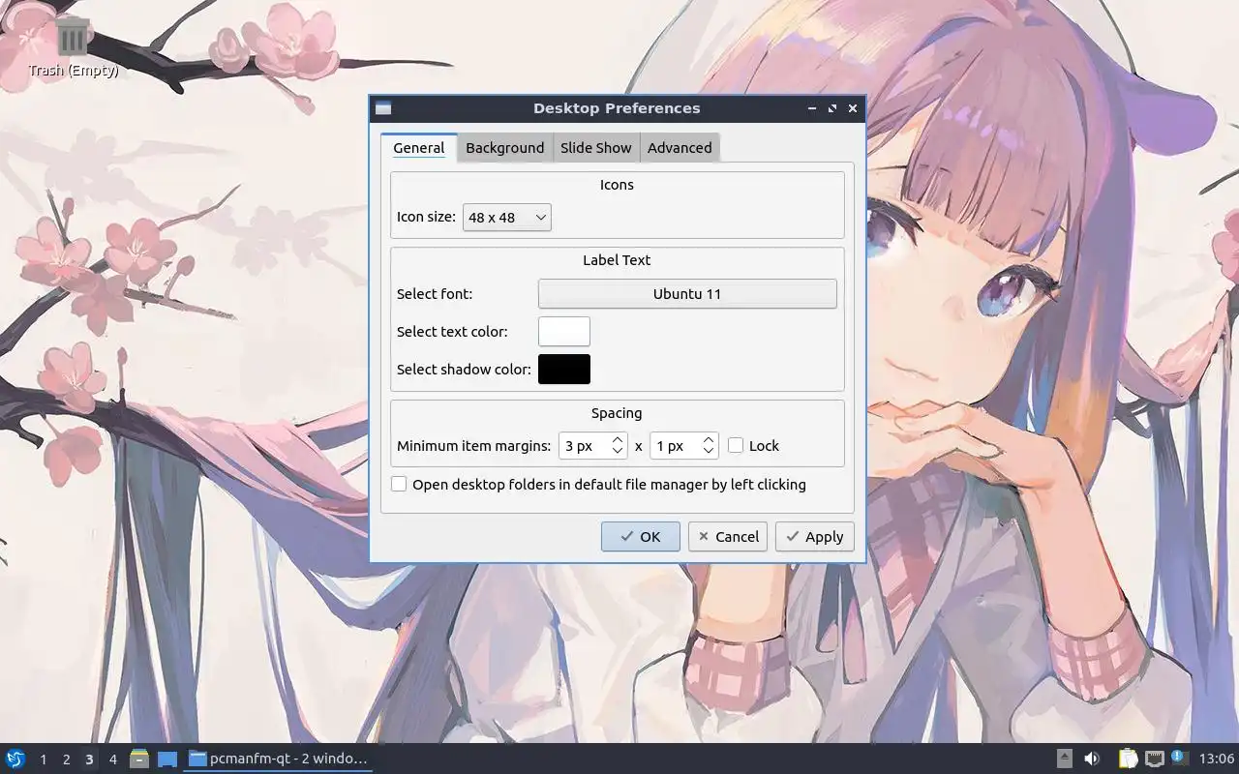Switch to the Slide Show tab
Image resolution: width=1239 pixels, height=774 pixels.
[595, 148]
